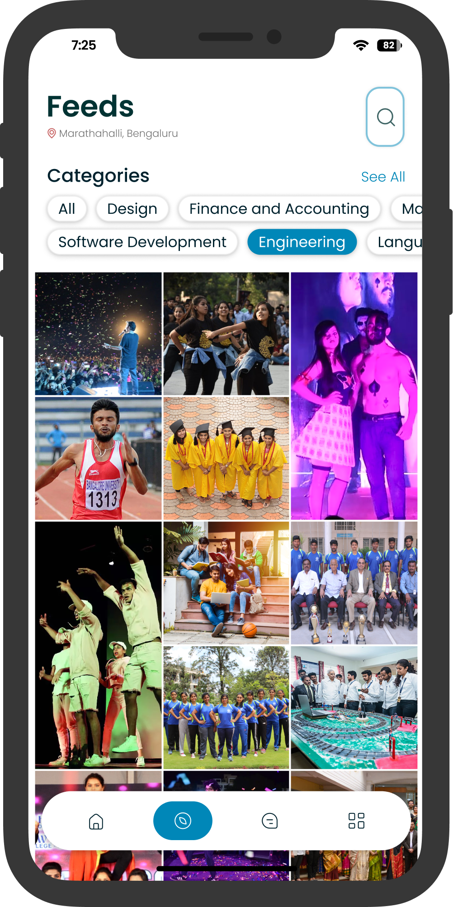Deselect the highlighted Engineering chip

[x=302, y=242]
